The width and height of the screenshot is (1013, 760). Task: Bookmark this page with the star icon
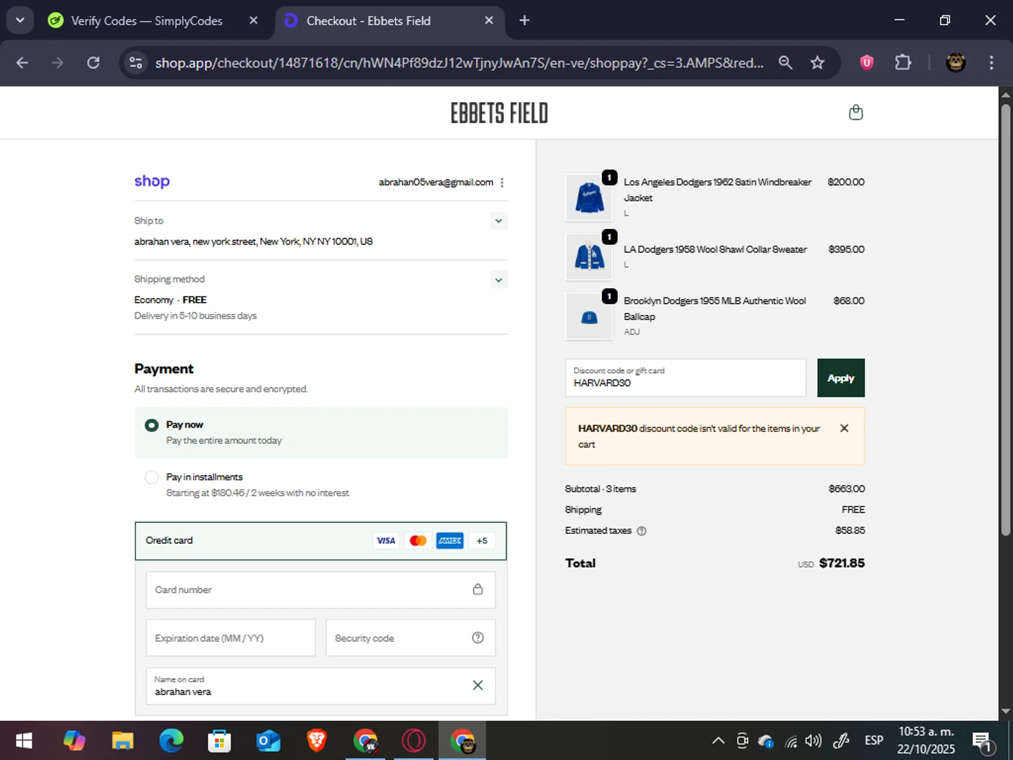coord(817,63)
